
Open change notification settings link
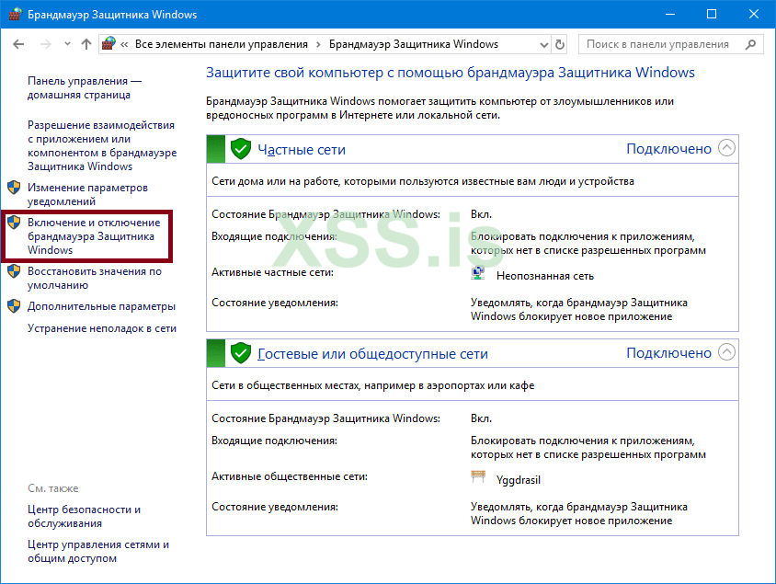coord(87,194)
